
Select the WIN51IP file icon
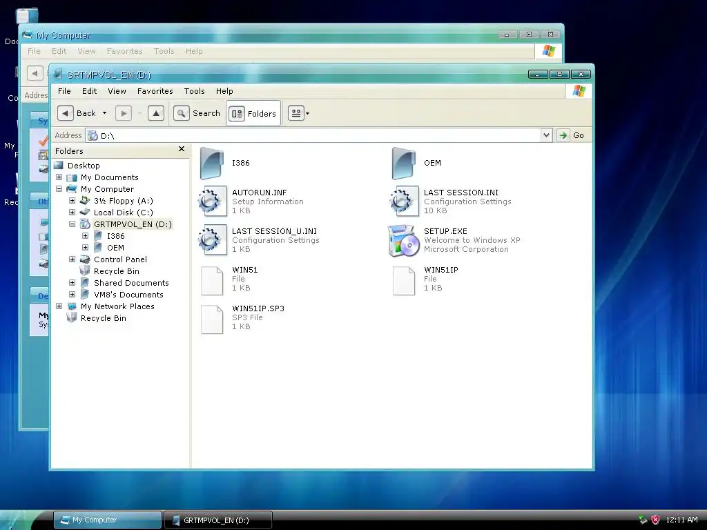403,281
